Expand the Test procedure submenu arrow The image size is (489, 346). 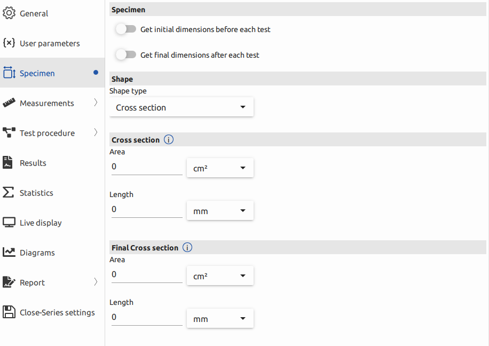96,133
